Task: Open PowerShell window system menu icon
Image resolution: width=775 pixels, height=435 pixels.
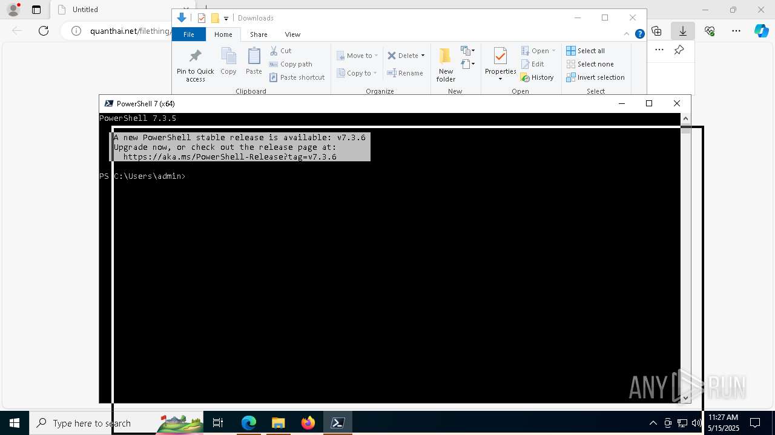Action: 108,103
